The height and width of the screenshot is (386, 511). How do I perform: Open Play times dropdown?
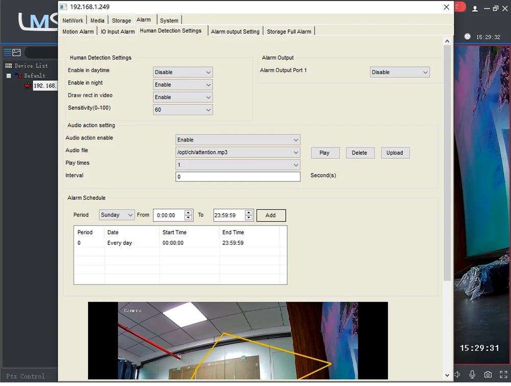[x=238, y=165]
